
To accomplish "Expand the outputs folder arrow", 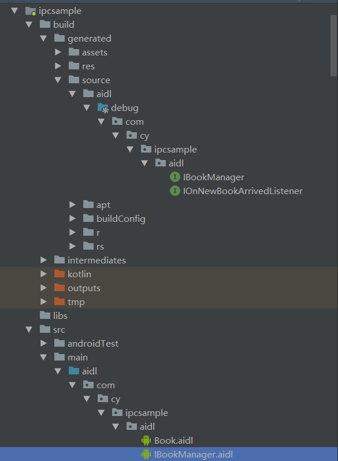I will coord(43,288).
